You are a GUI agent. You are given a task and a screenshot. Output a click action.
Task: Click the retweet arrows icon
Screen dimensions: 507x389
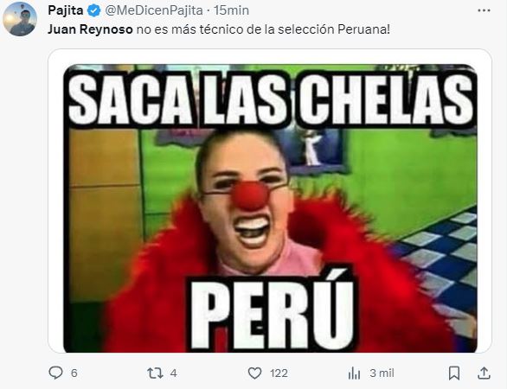pos(155,373)
